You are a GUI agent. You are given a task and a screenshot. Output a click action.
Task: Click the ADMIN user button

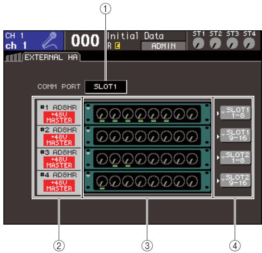(x=163, y=46)
